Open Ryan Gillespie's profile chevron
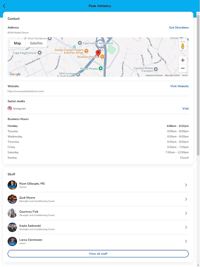200x267 pixels. click(x=186, y=185)
